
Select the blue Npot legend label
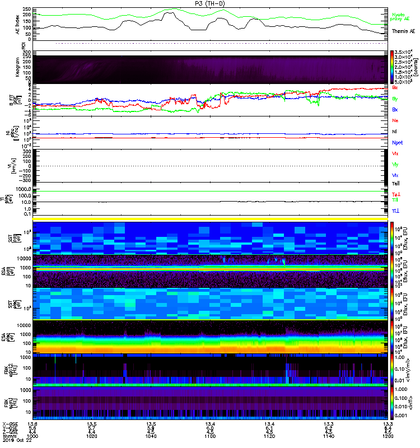click(397, 143)
